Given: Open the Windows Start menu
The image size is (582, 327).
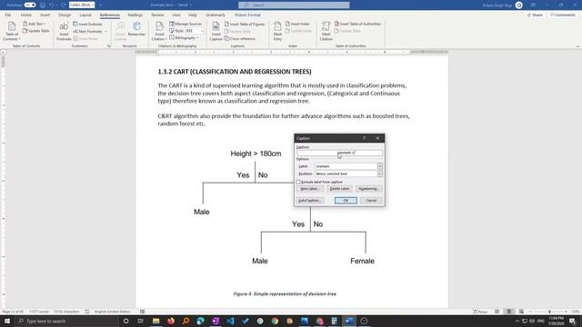Looking at the screenshot, I should 7,321.
